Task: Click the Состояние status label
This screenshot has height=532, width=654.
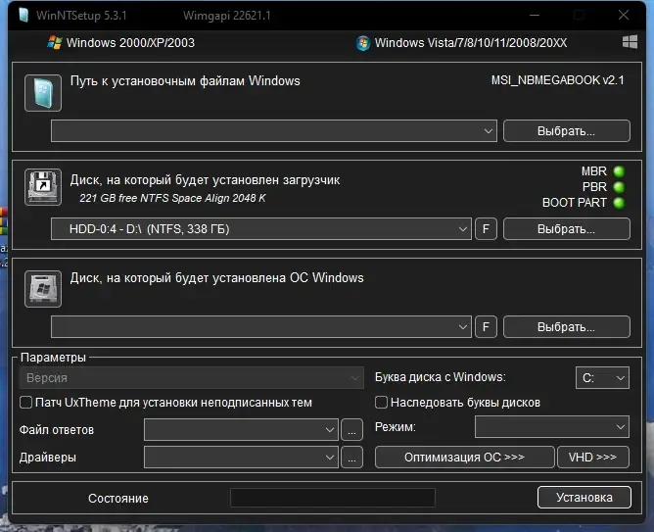Action: [118, 499]
